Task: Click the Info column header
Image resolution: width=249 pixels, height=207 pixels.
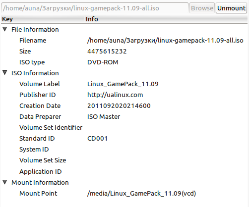Action: click(x=166, y=19)
